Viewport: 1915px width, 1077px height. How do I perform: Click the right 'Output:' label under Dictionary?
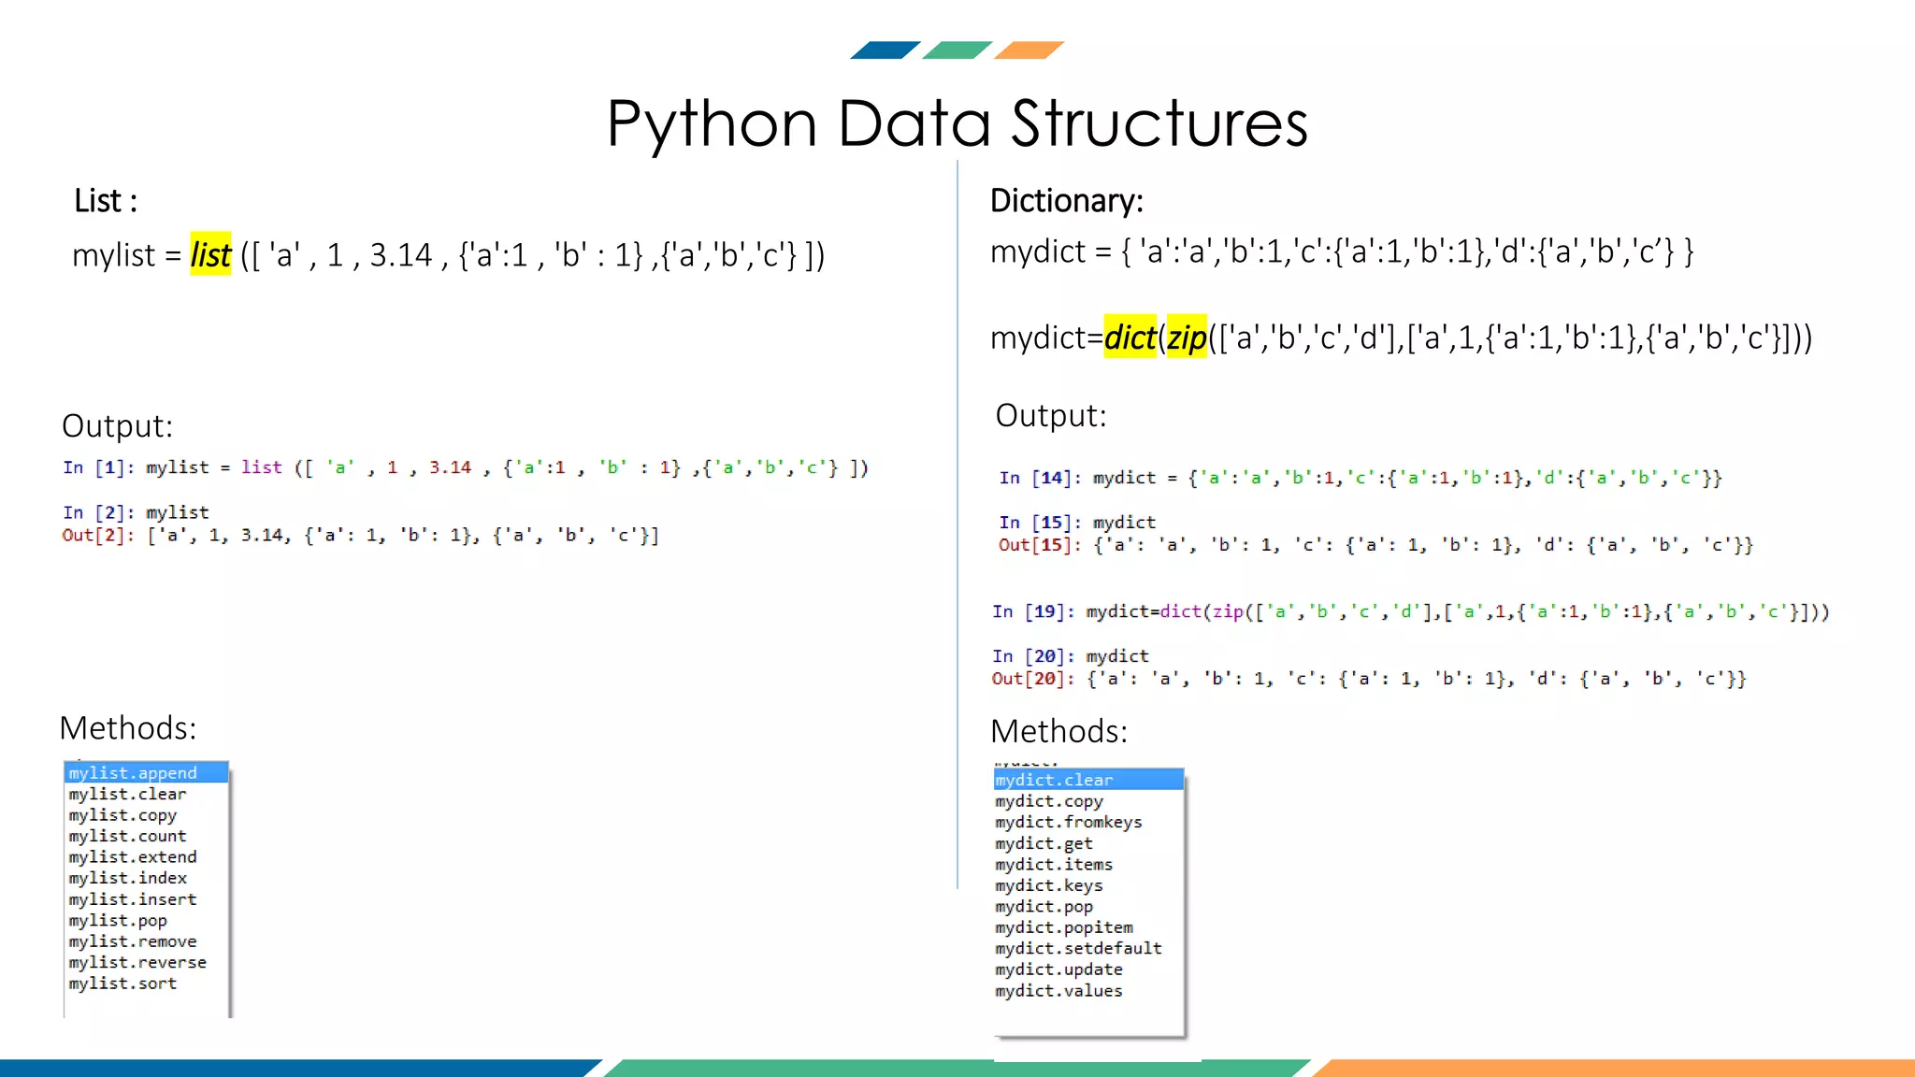(1051, 416)
